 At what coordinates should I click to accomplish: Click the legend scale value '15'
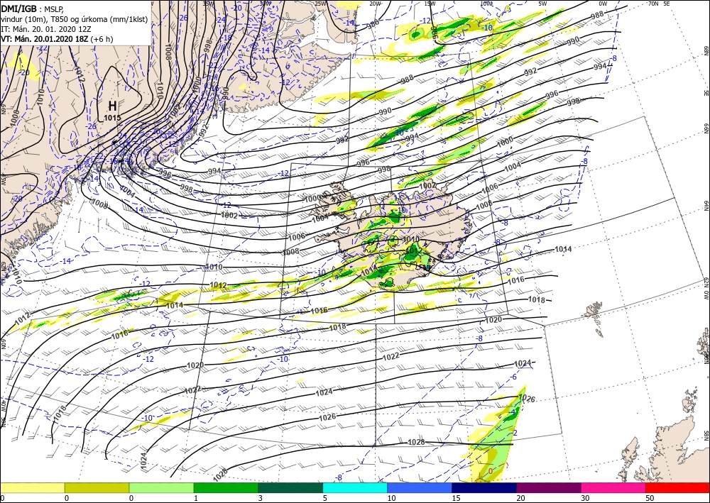[456, 498]
